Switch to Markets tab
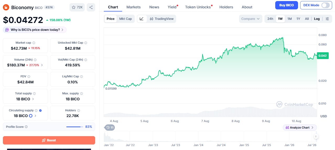335x150 pixels. (x=133, y=7)
